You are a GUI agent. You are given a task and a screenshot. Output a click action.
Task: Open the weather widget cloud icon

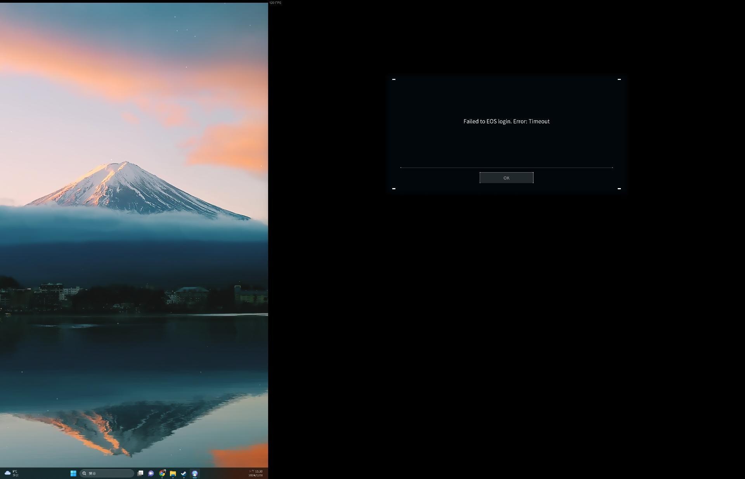coord(7,473)
